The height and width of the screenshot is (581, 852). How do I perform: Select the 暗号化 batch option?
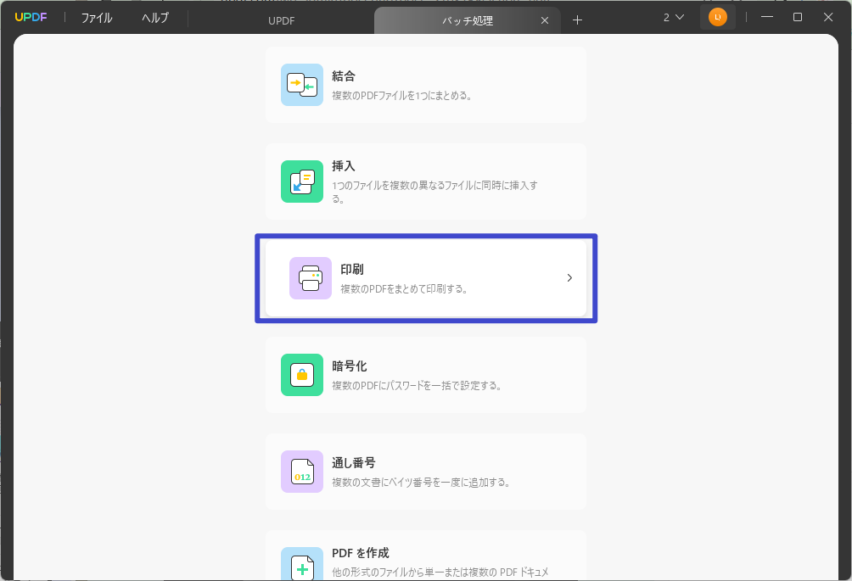click(x=424, y=375)
